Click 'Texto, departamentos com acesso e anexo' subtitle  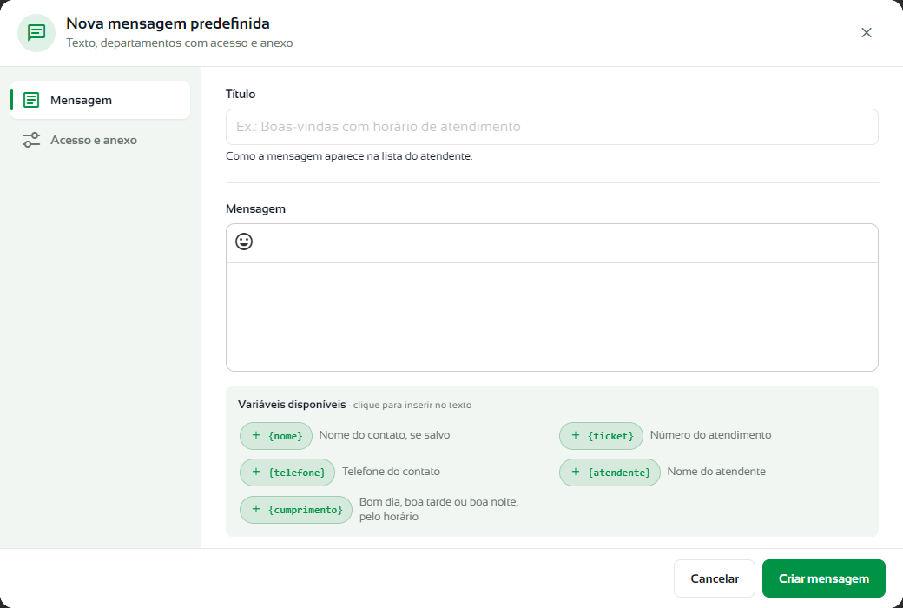tap(179, 43)
